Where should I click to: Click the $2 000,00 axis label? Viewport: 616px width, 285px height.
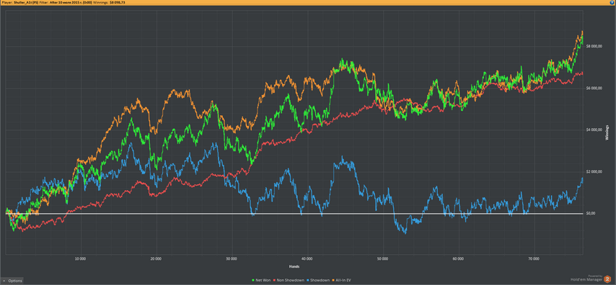pyautogui.click(x=594, y=172)
